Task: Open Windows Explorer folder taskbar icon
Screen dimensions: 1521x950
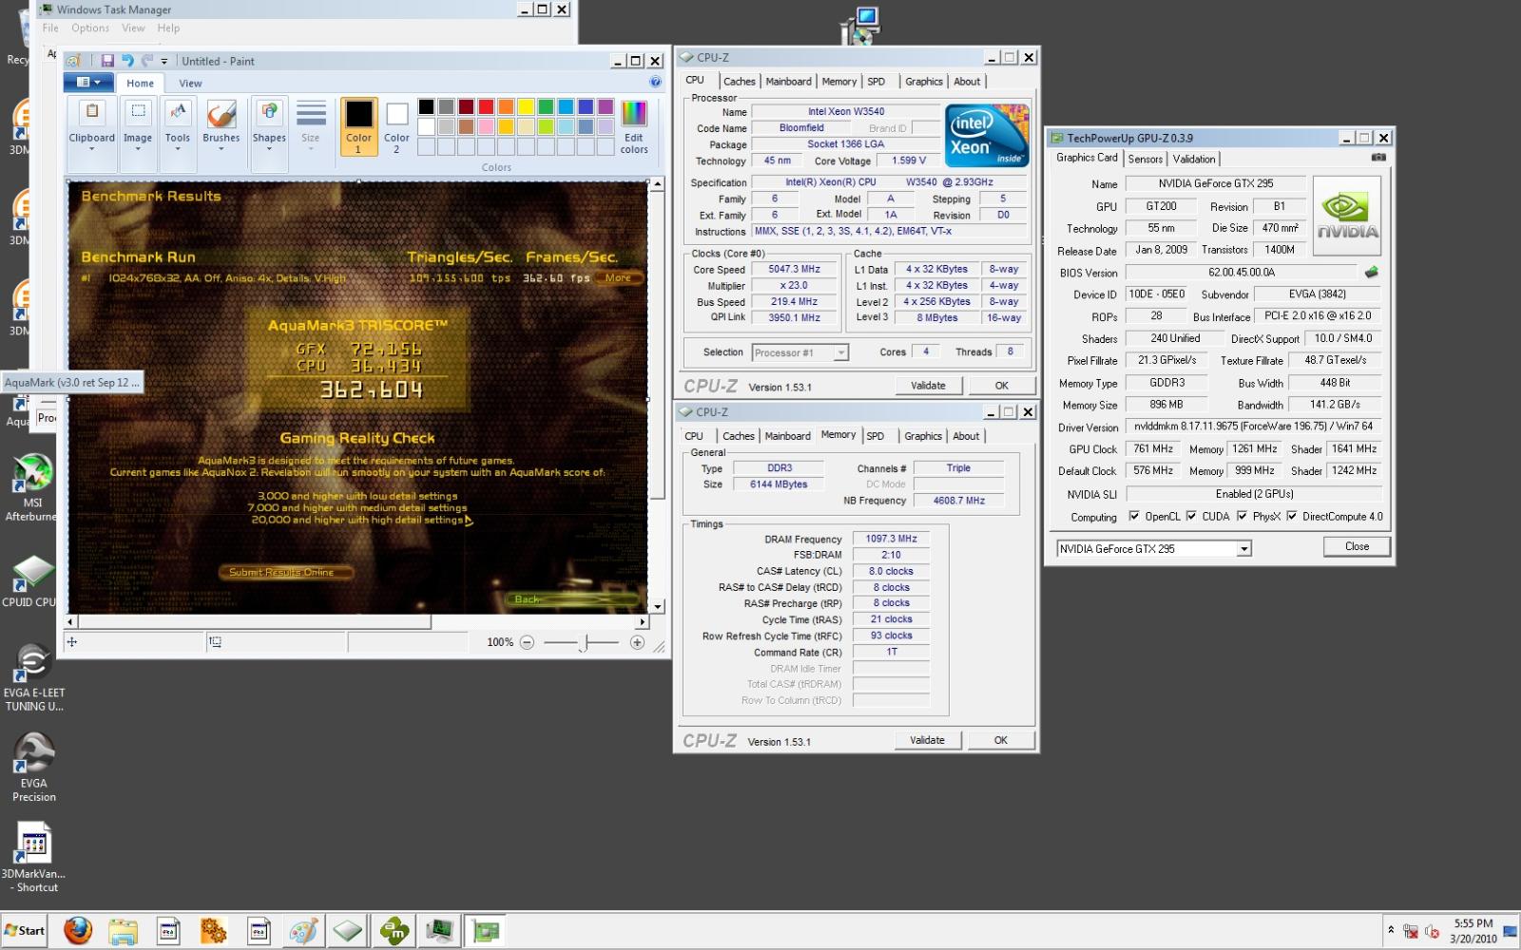Action: [123, 931]
